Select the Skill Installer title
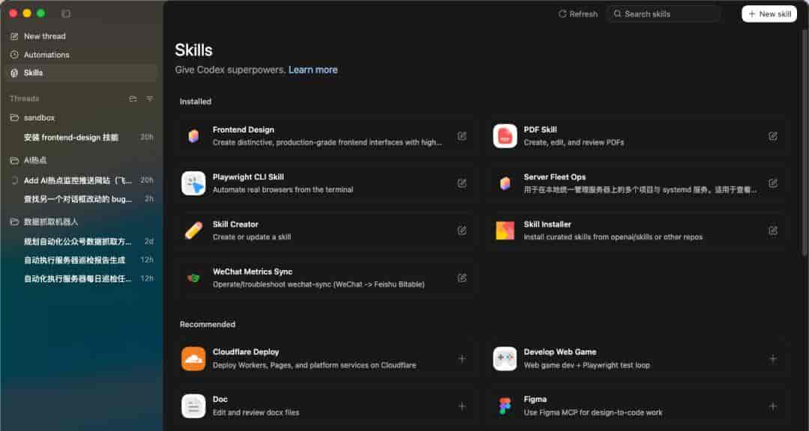Viewport: 809px width, 431px height. coord(548,224)
